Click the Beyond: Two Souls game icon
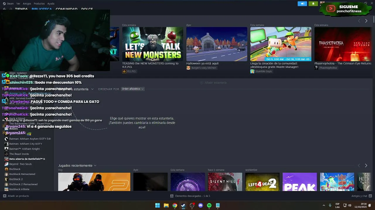 [x=6, y=164]
